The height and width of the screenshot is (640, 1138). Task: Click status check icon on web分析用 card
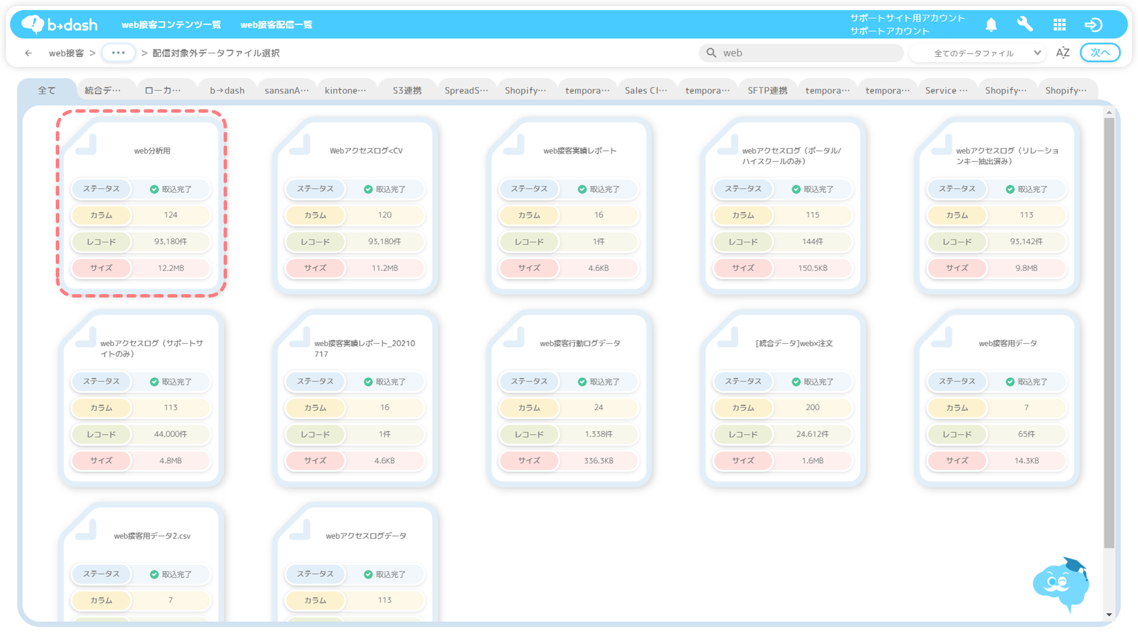click(x=154, y=189)
